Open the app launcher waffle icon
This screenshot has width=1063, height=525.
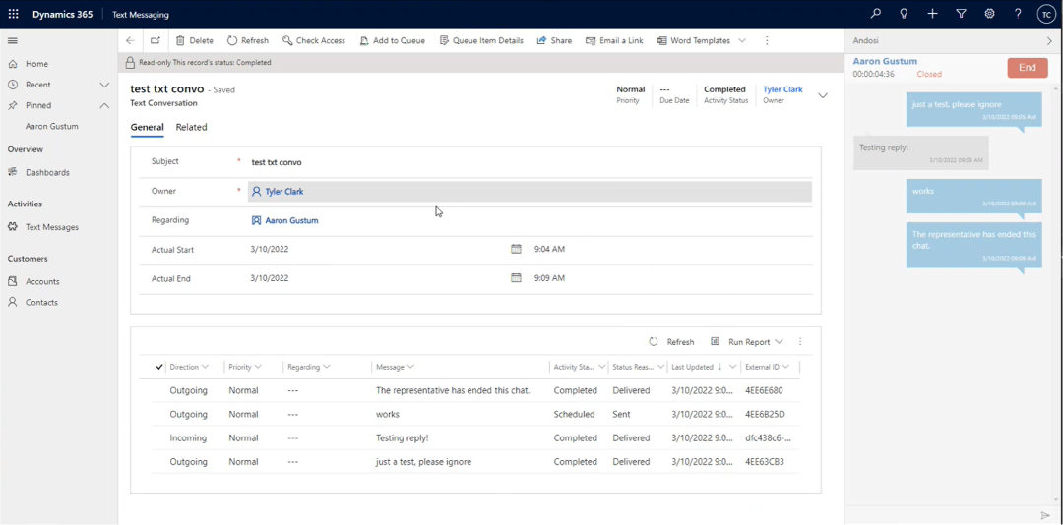click(14, 14)
